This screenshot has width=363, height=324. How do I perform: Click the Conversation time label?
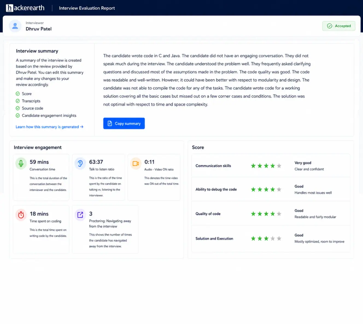pos(42,169)
